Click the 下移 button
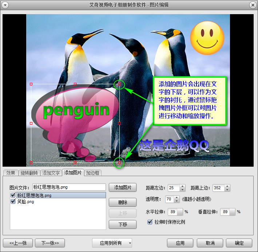Viewport: 258px width, 252px height. [123, 224]
